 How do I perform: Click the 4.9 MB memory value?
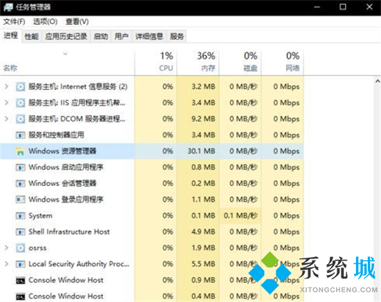[203, 232]
